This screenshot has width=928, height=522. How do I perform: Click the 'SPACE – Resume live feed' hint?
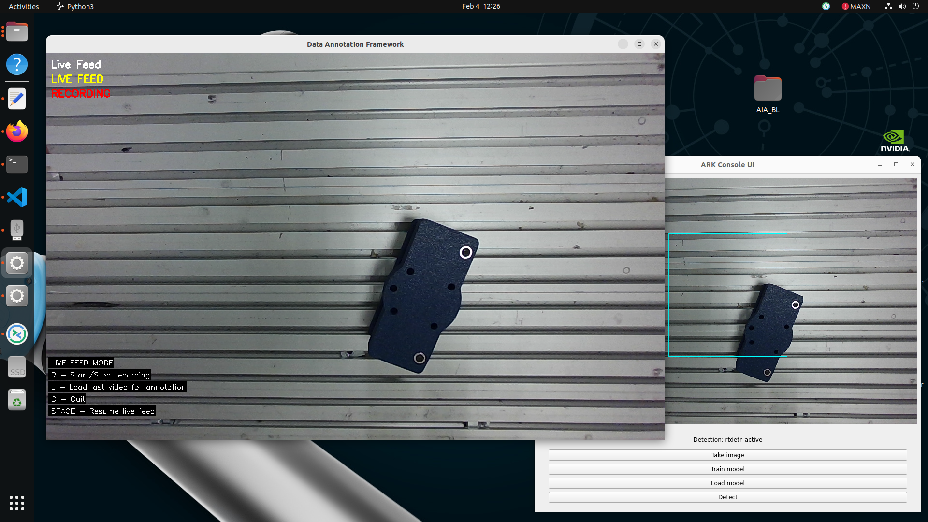coord(102,411)
